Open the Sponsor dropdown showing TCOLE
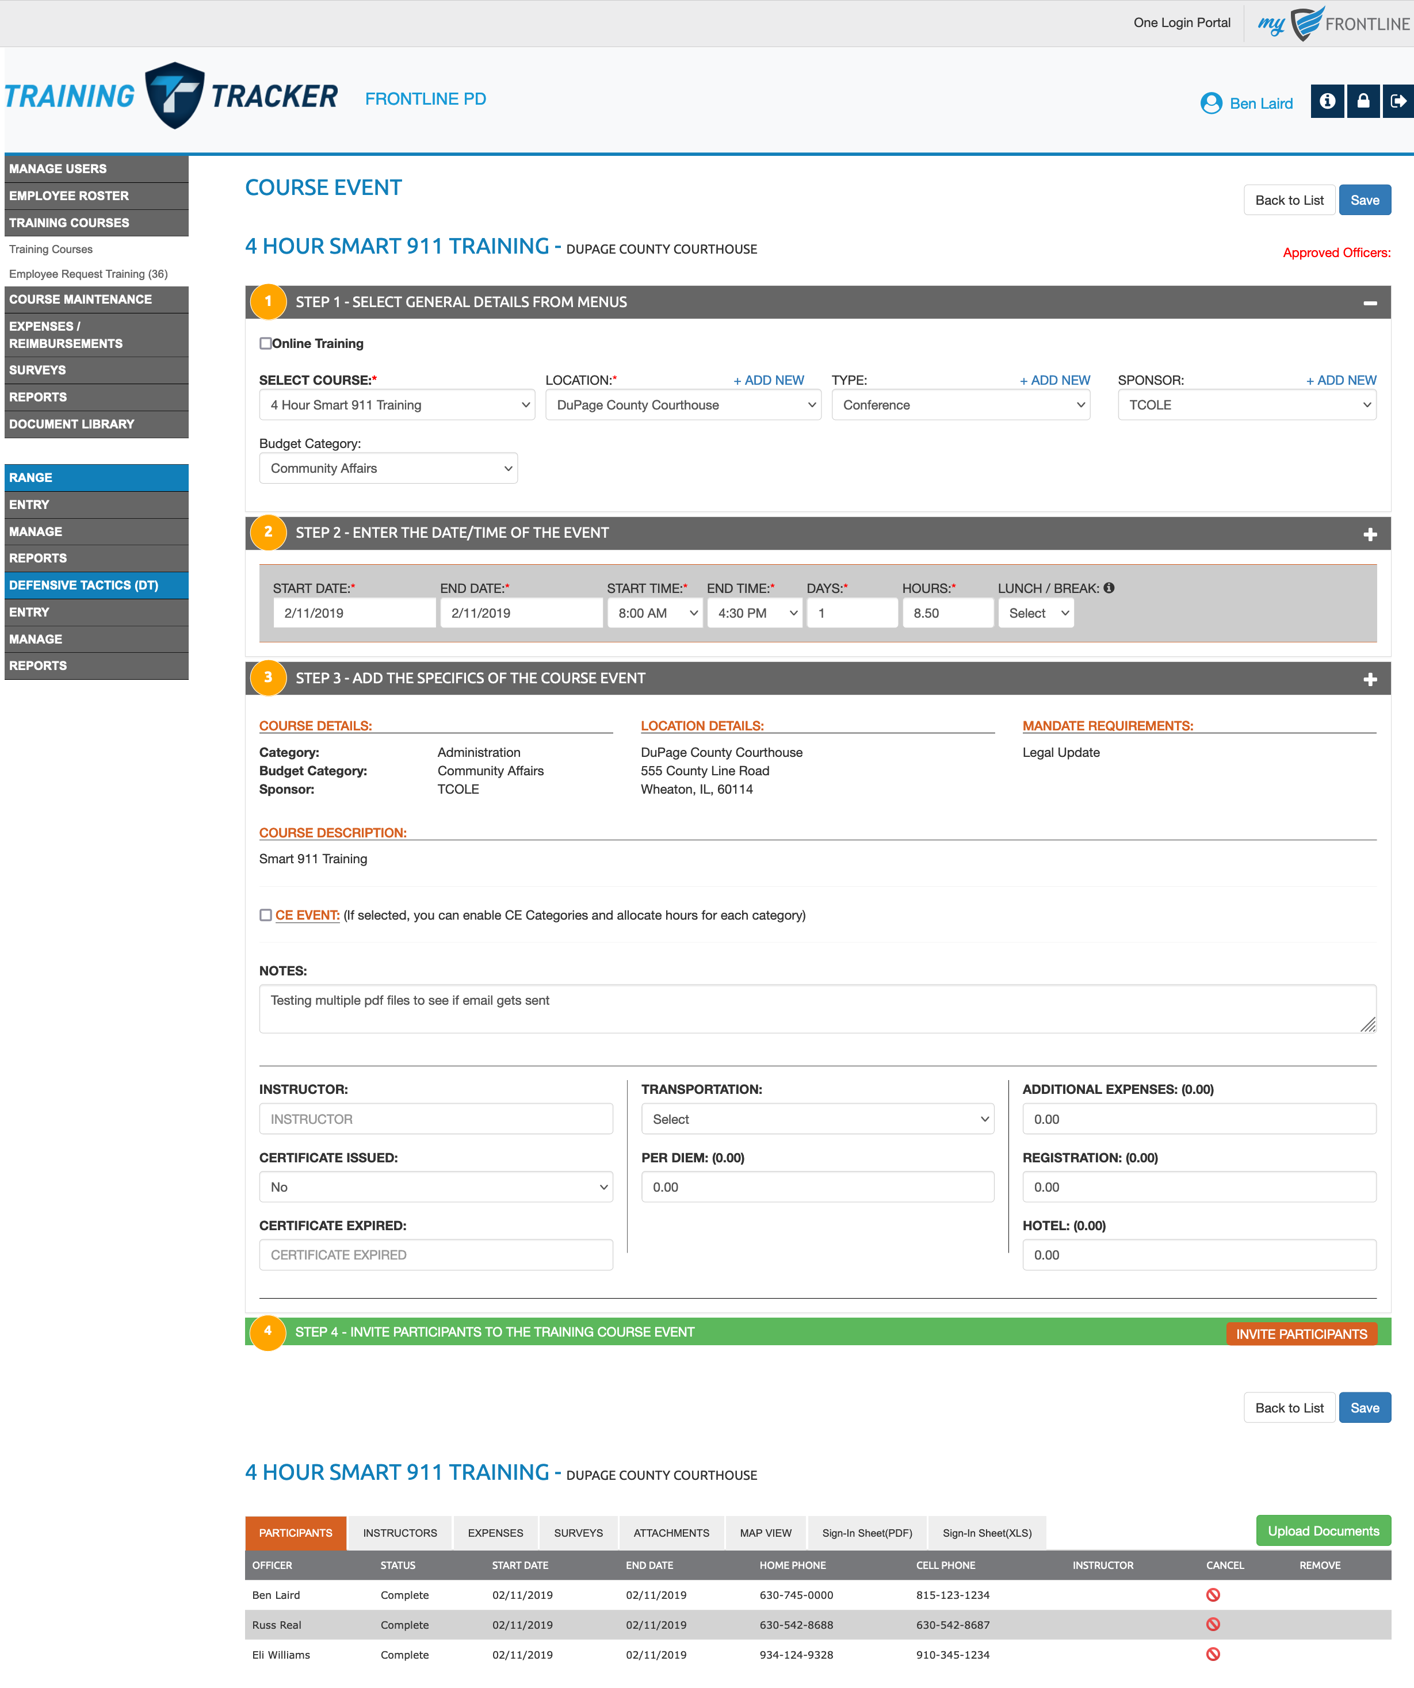This screenshot has width=1414, height=1688. (1247, 405)
